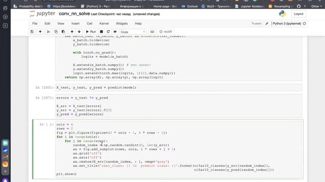Open the [Python] 3 bookmark
Viewport: 325px width, 182px height.
95,7
